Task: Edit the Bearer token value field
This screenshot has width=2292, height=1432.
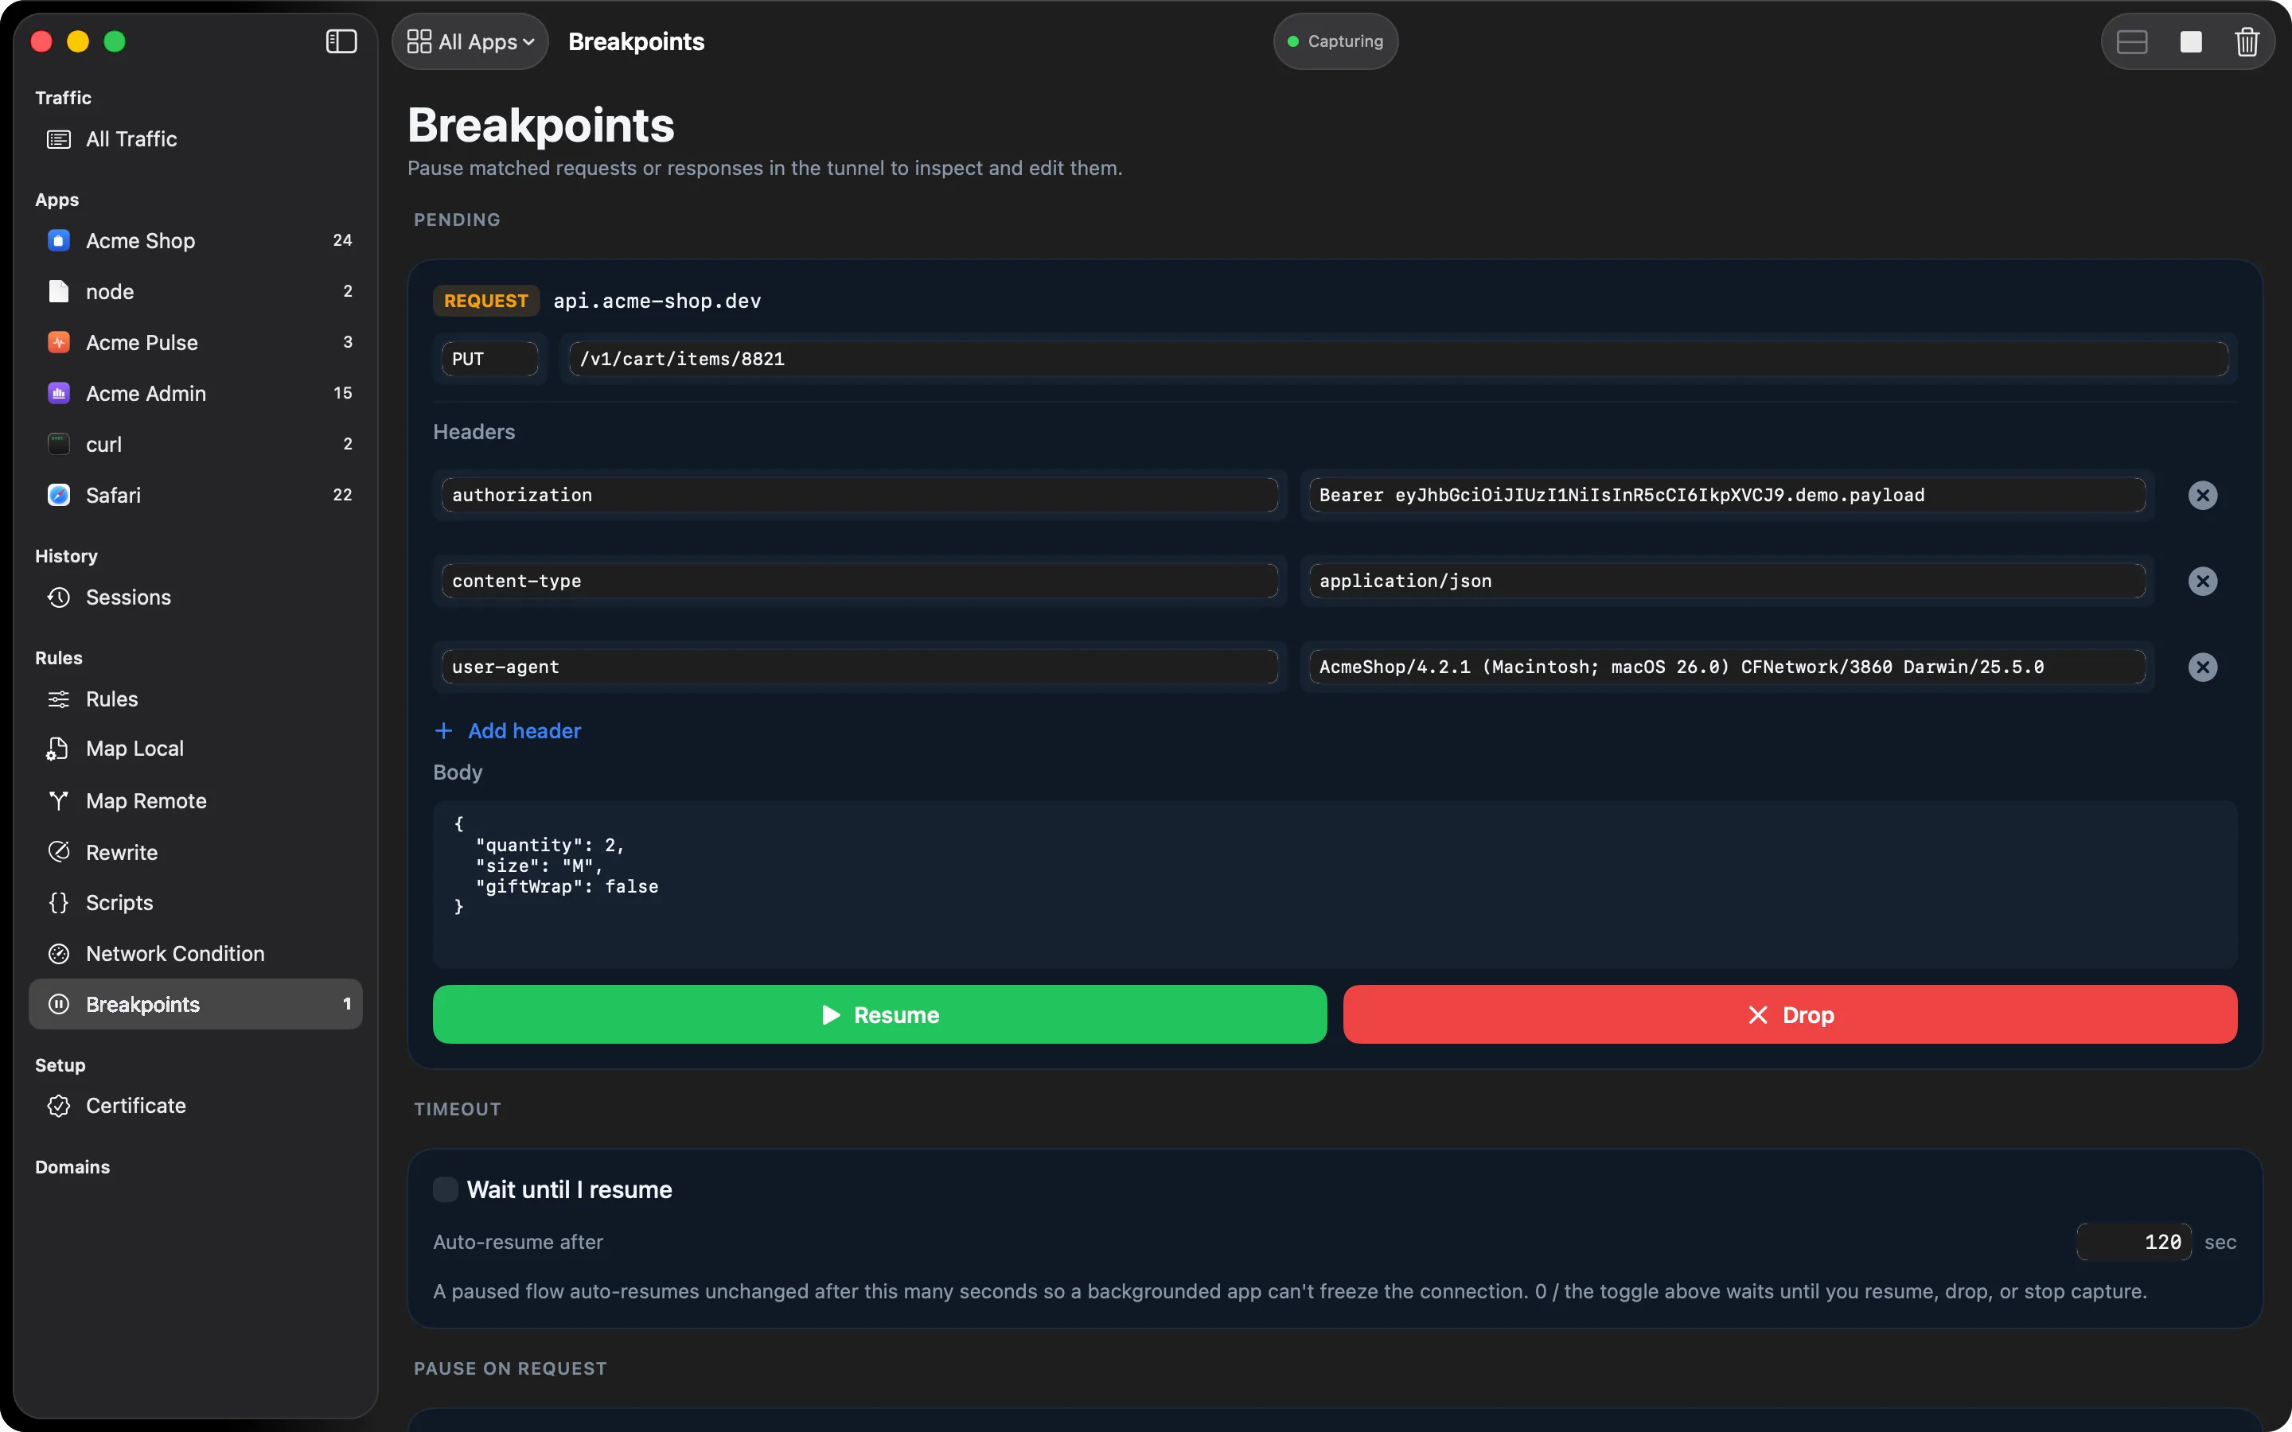Action: pyautogui.click(x=1727, y=496)
